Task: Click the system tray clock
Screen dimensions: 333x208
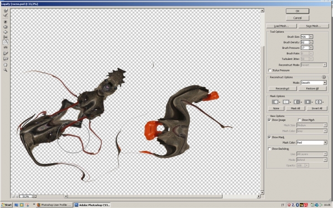Action: pos(327,205)
